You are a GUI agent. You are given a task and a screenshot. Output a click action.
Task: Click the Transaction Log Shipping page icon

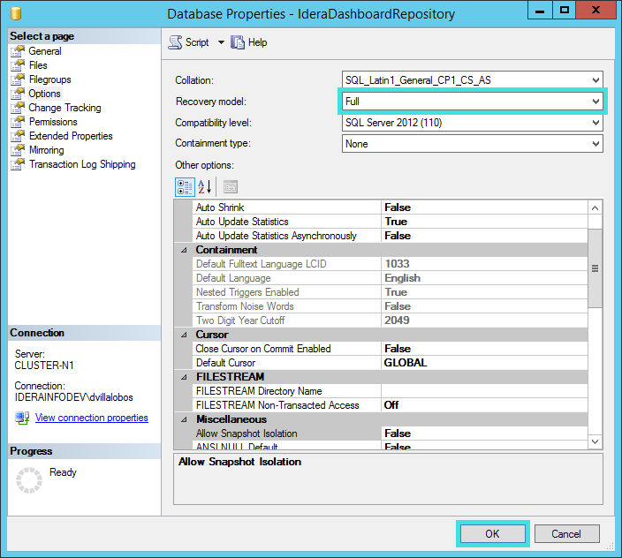pyautogui.click(x=18, y=164)
